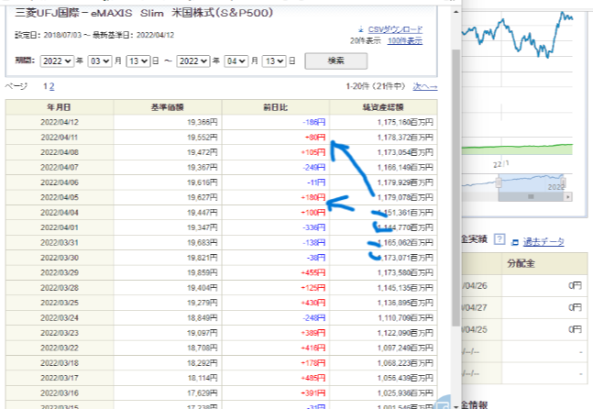Click the 前日比 column header

[x=276, y=107]
